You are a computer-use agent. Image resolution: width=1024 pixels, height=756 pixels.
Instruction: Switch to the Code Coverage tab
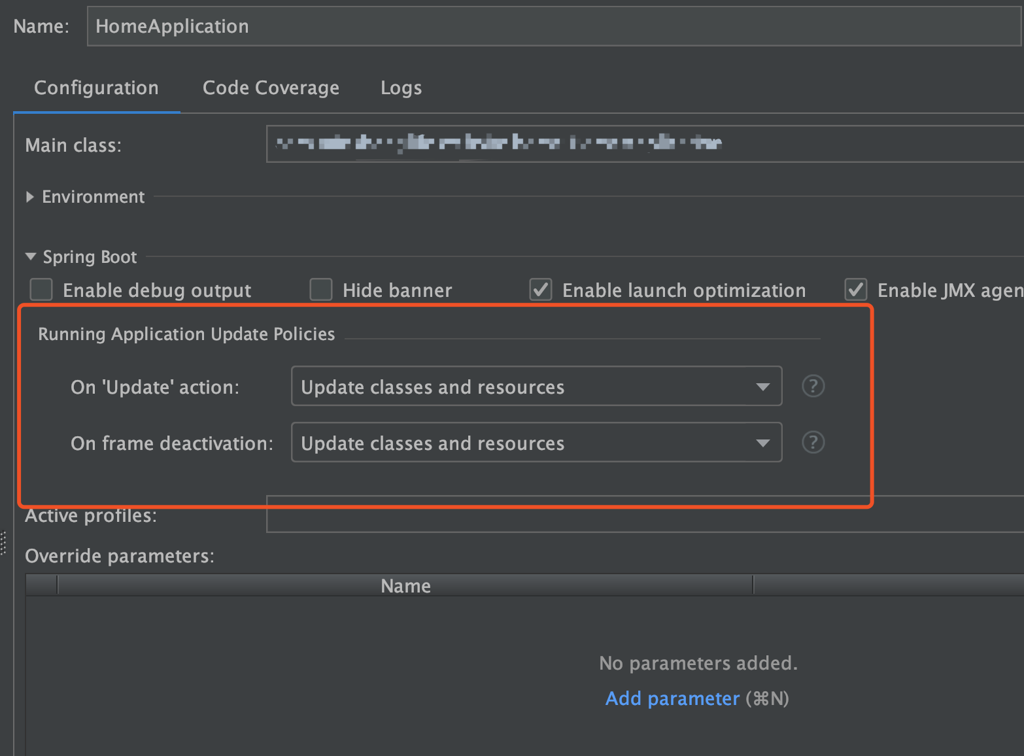(x=271, y=88)
